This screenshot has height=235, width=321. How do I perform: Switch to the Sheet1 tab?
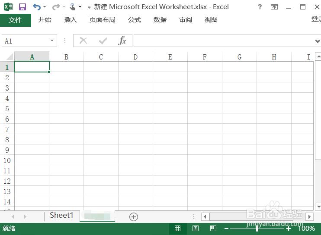(x=61, y=215)
